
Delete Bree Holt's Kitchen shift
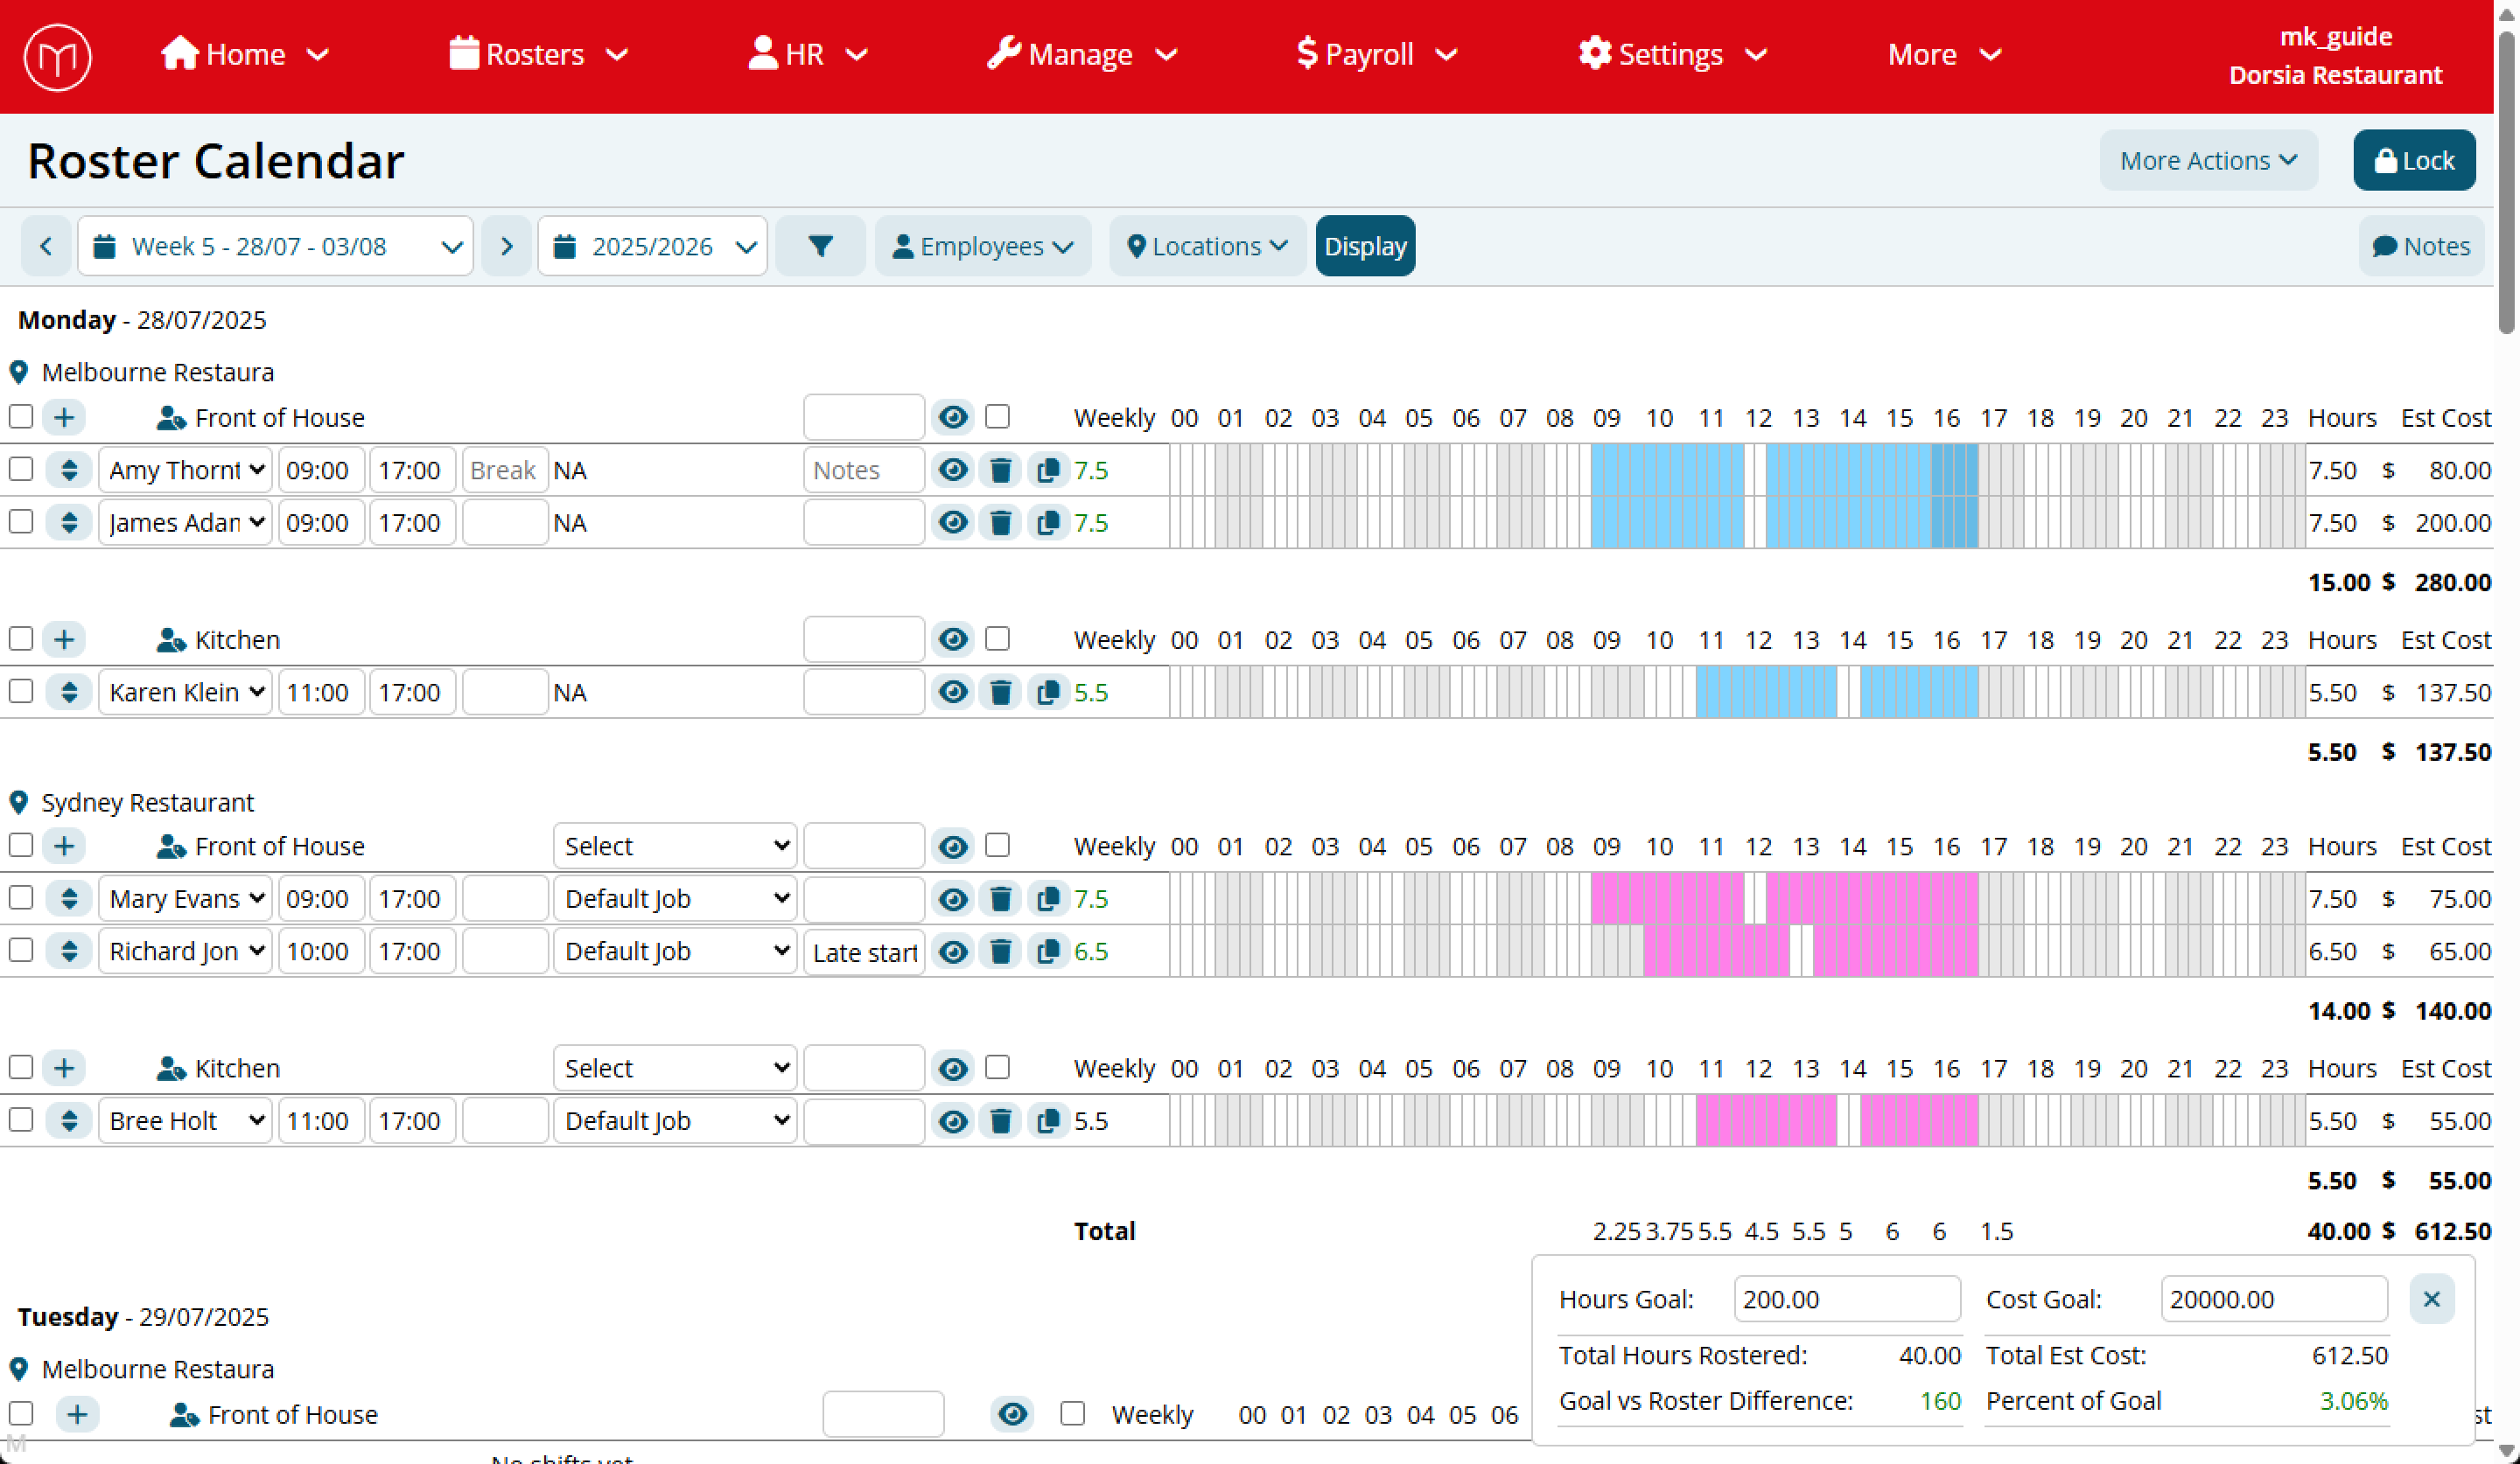(1001, 1120)
